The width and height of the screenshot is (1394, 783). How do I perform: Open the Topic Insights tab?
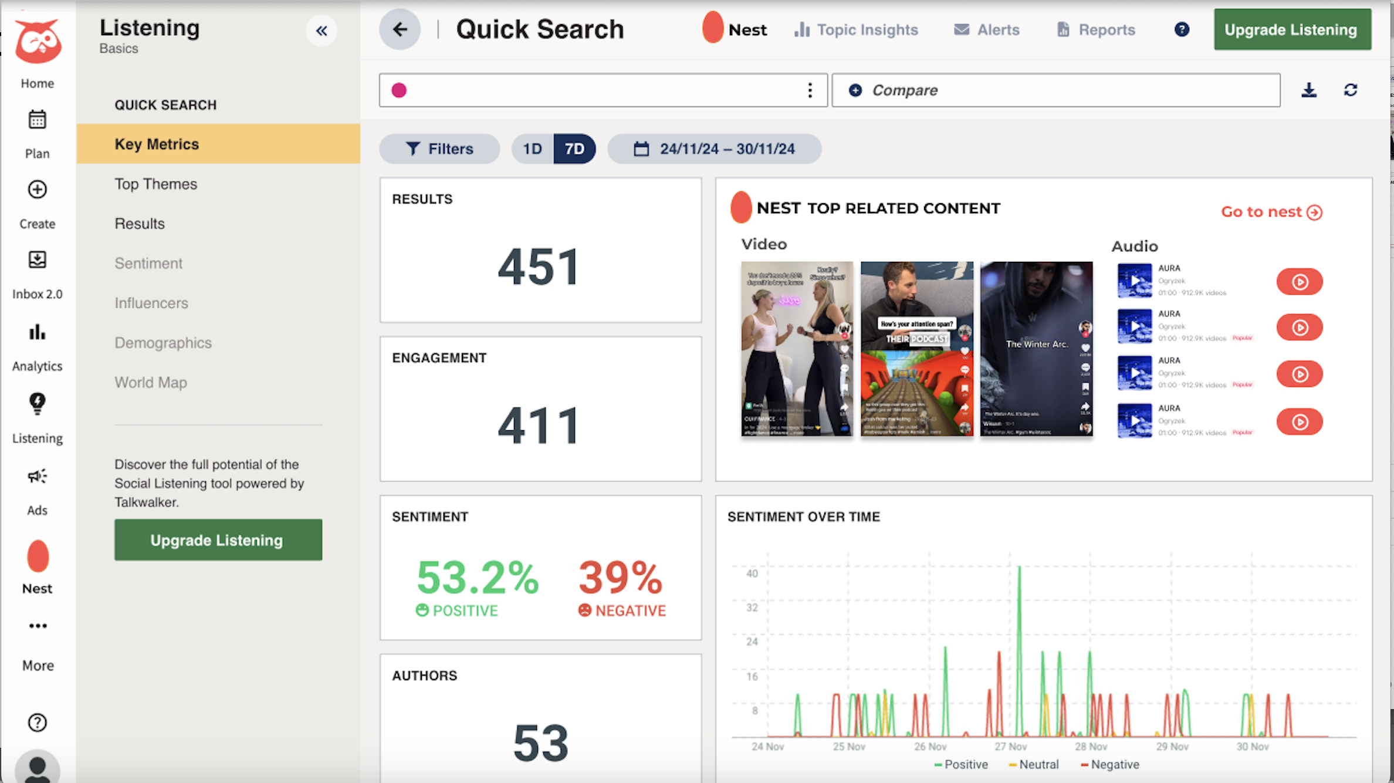coord(856,30)
